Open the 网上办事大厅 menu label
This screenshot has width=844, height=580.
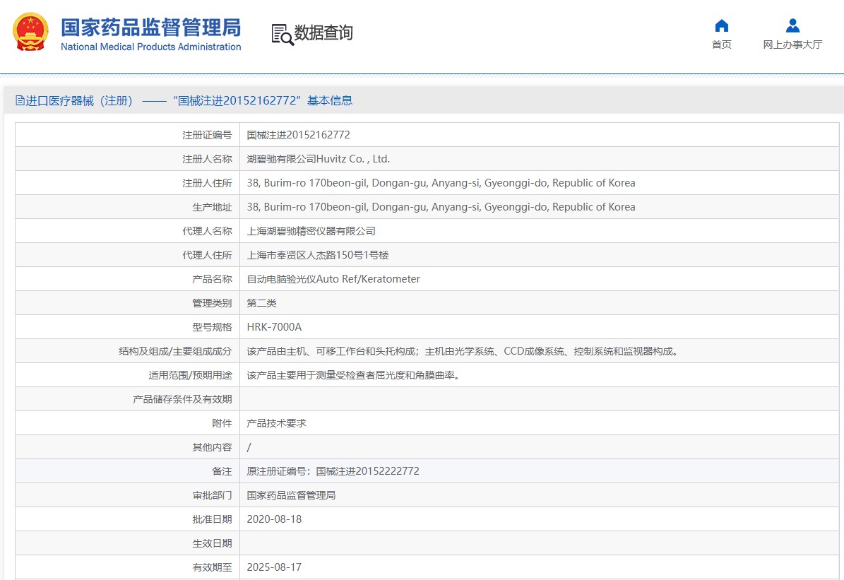(x=792, y=45)
